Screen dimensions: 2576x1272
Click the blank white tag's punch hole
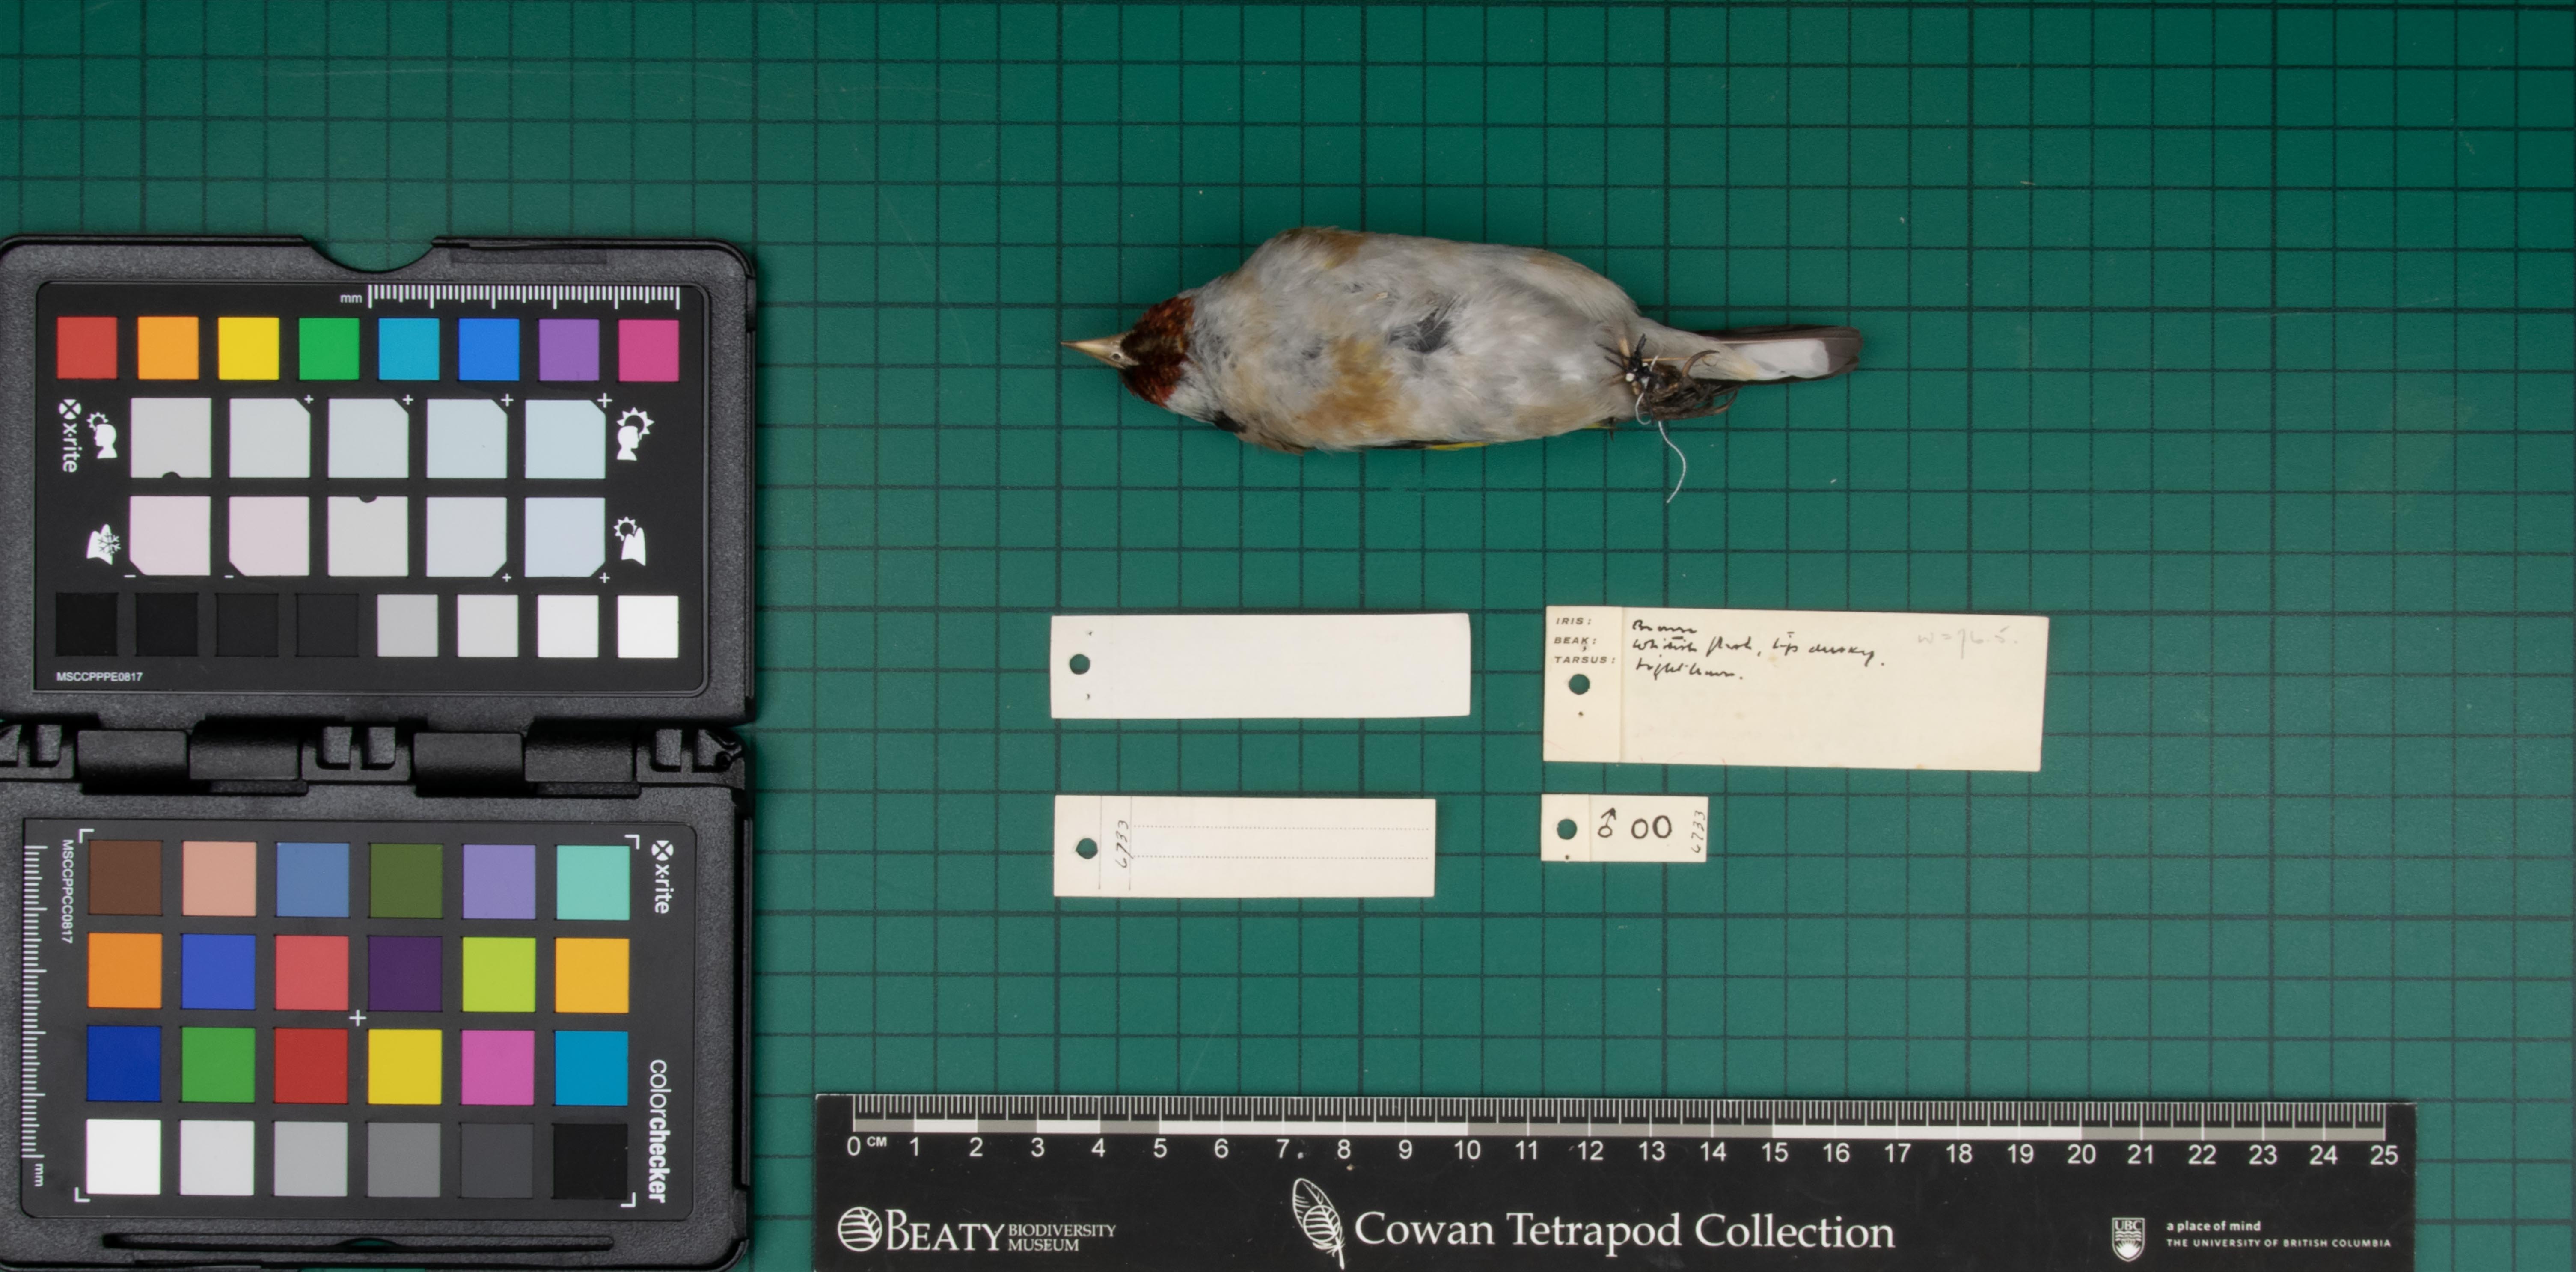(1079, 664)
